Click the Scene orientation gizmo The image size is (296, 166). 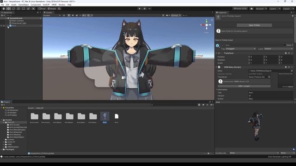click(207, 25)
